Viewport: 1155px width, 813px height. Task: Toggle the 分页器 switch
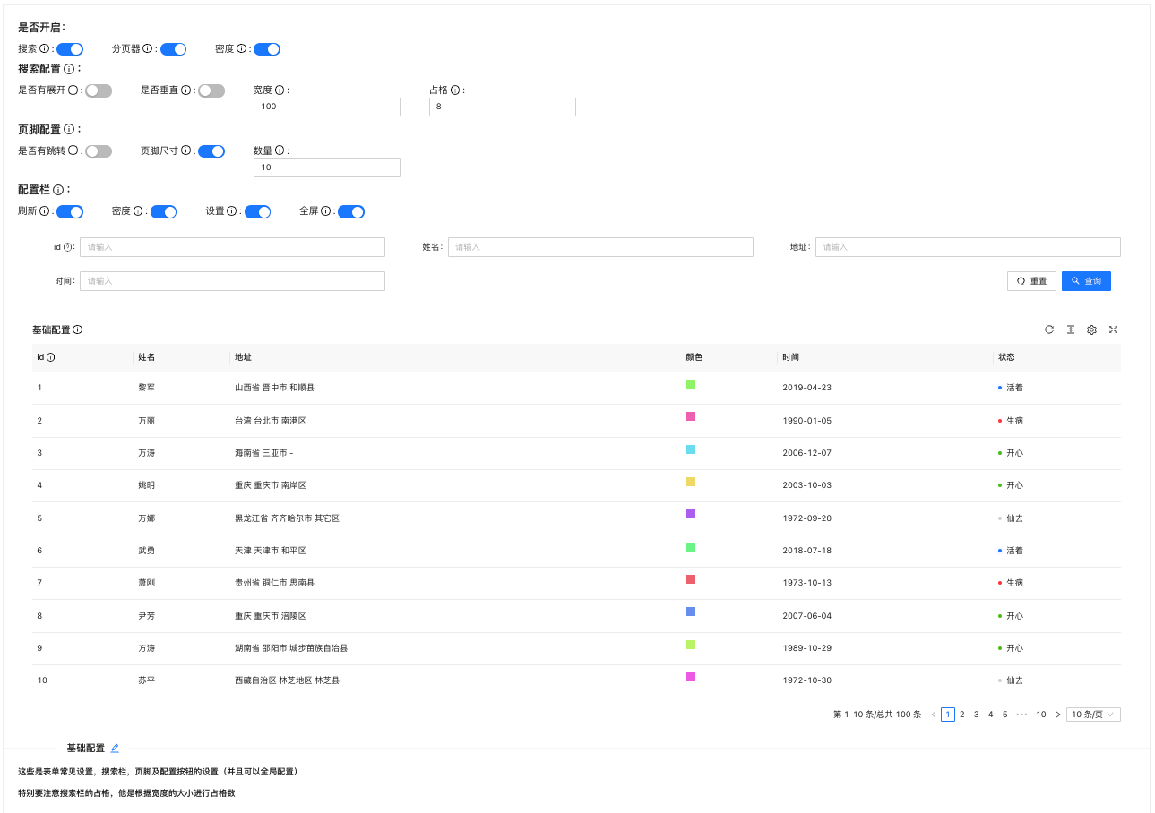point(174,49)
